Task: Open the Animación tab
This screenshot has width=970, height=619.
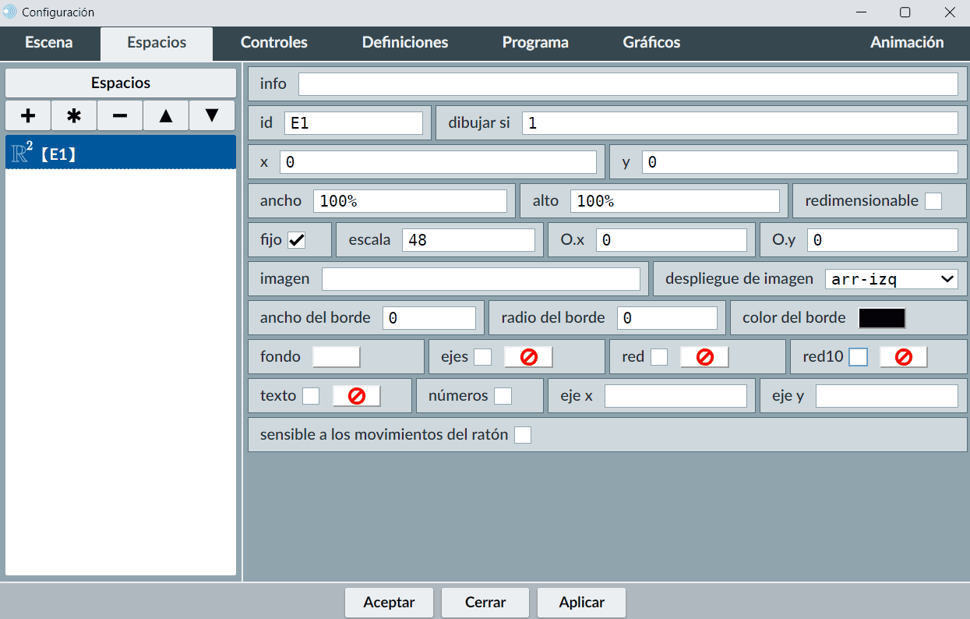Action: click(x=907, y=43)
